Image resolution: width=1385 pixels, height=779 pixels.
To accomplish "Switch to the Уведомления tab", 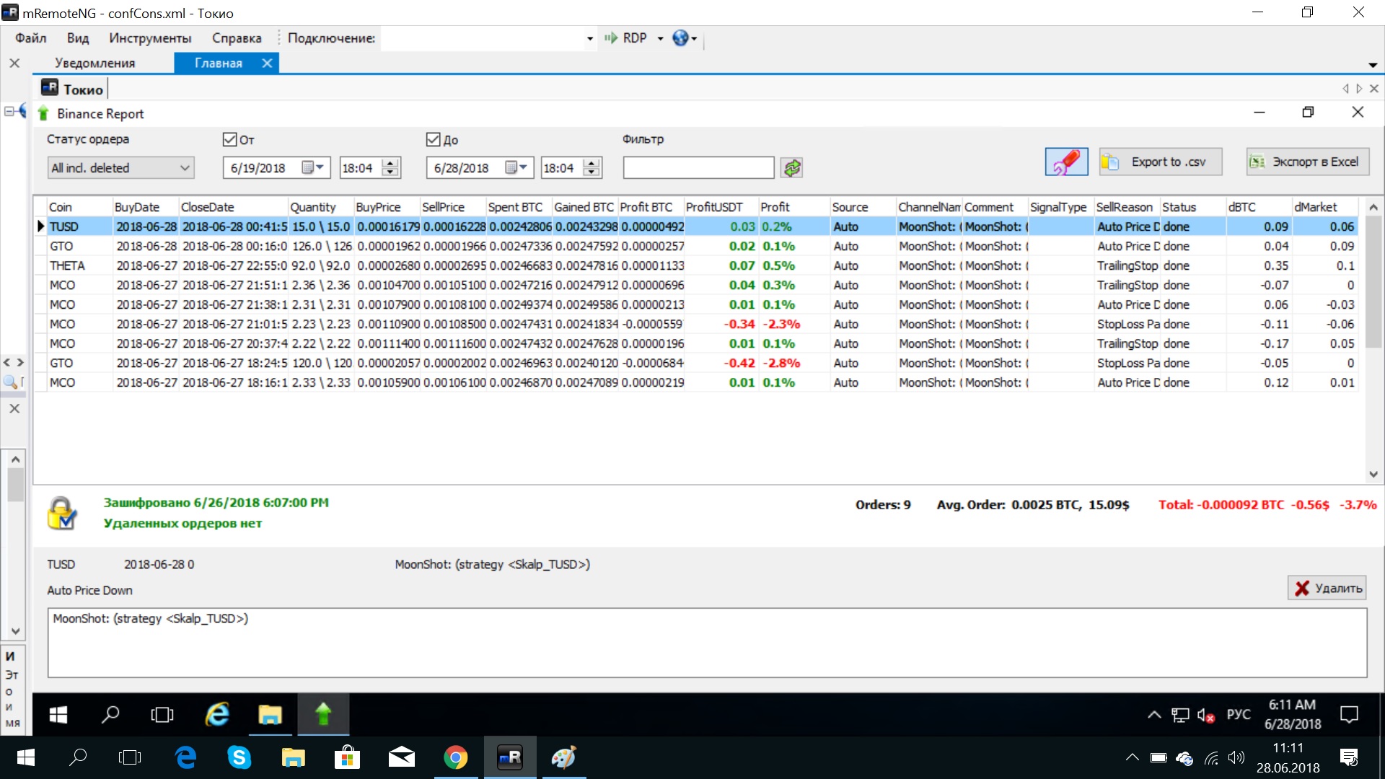I will point(94,63).
